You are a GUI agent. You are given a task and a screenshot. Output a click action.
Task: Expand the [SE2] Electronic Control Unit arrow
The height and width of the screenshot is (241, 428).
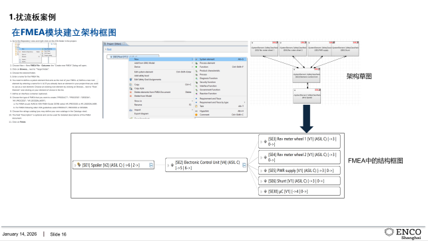pos(168,165)
